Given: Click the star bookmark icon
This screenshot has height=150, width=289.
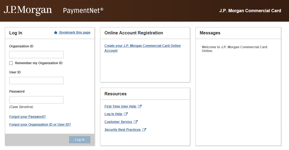Looking at the screenshot, I should click(x=56, y=33).
